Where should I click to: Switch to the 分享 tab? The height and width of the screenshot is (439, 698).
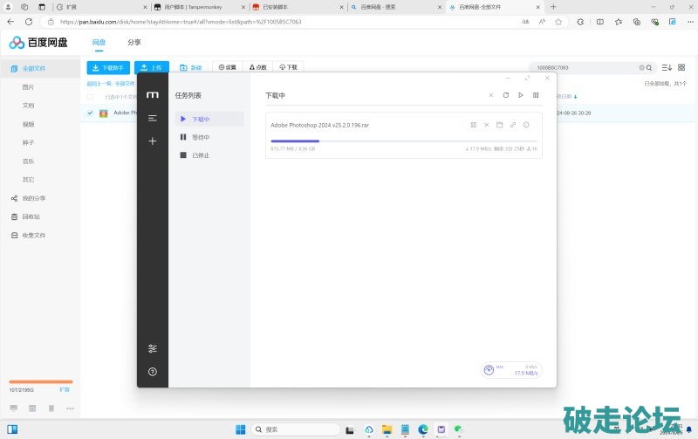click(134, 42)
